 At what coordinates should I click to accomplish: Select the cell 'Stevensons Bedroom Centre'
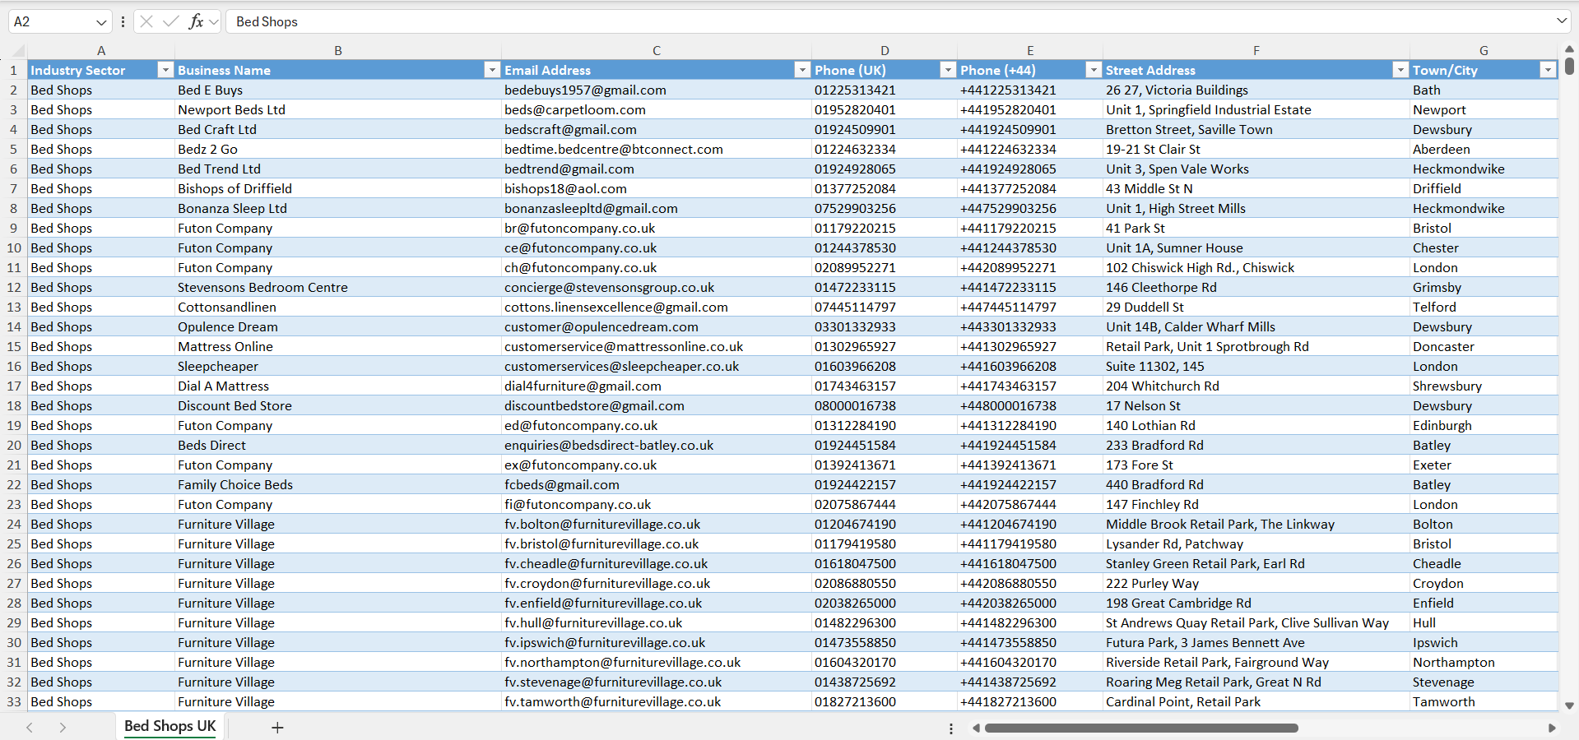[338, 287]
